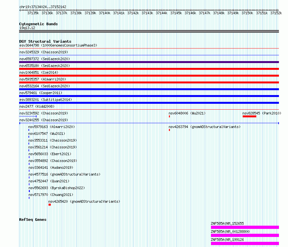Click the red nsv6535180 Sedlazeck2020 bar
This screenshot has width=288, height=247.
click(x=149, y=69)
